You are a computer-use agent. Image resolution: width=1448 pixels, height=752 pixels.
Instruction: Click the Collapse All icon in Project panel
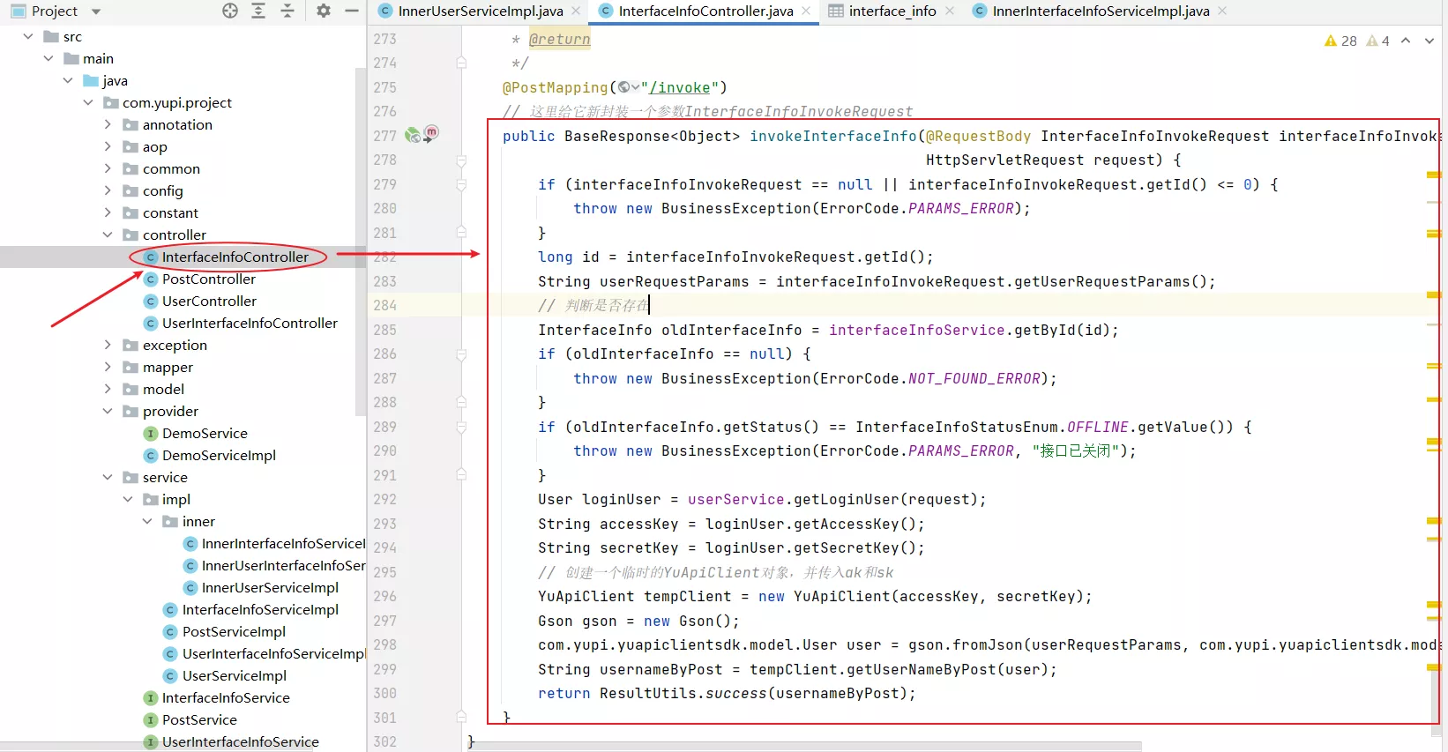tap(287, 11)
